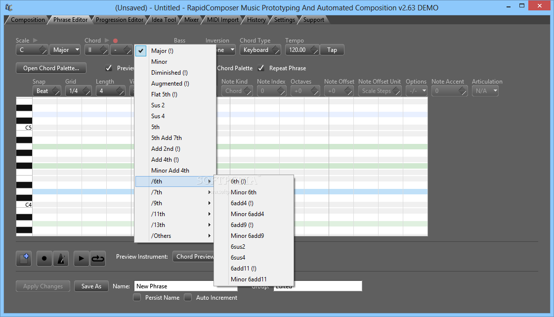Screen dimensions: 554x317
Task: Click the Tap tempo button
Action: click(x=332, y=50)
